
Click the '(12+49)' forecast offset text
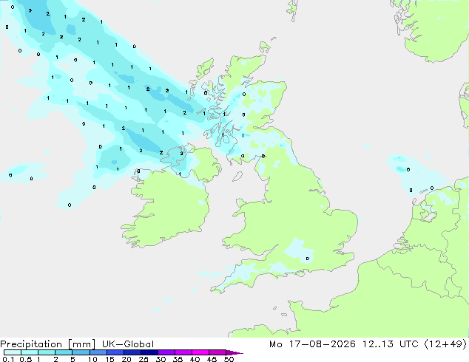(445, 344)
